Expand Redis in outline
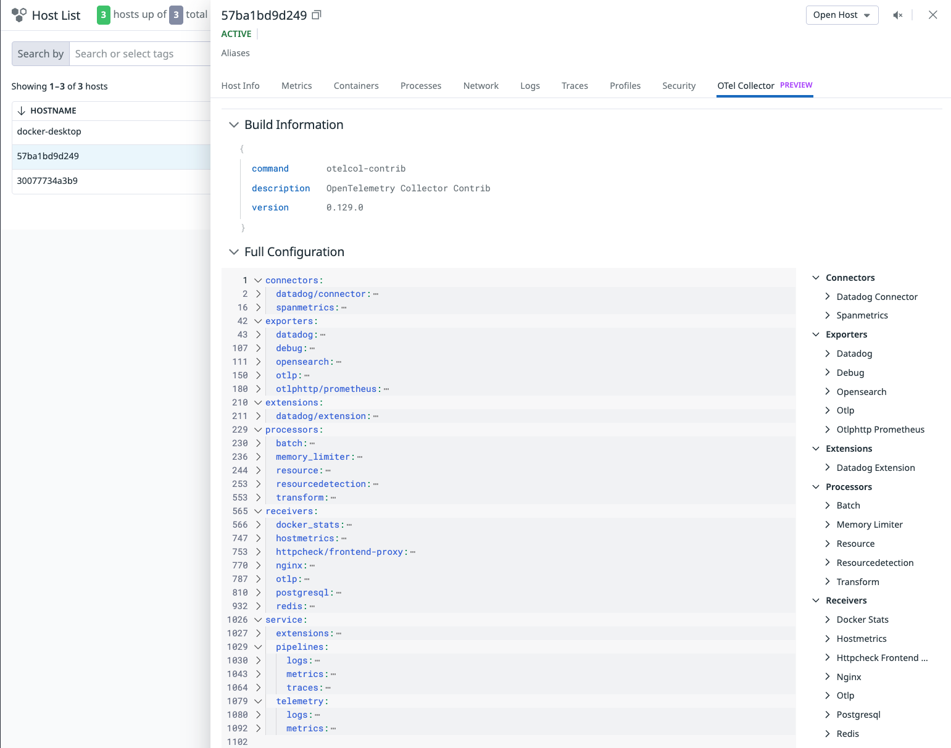Image resolution: width=951 pixels, height=748 pixels. click(828, 734)
